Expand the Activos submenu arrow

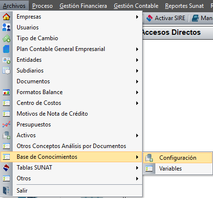137,135
